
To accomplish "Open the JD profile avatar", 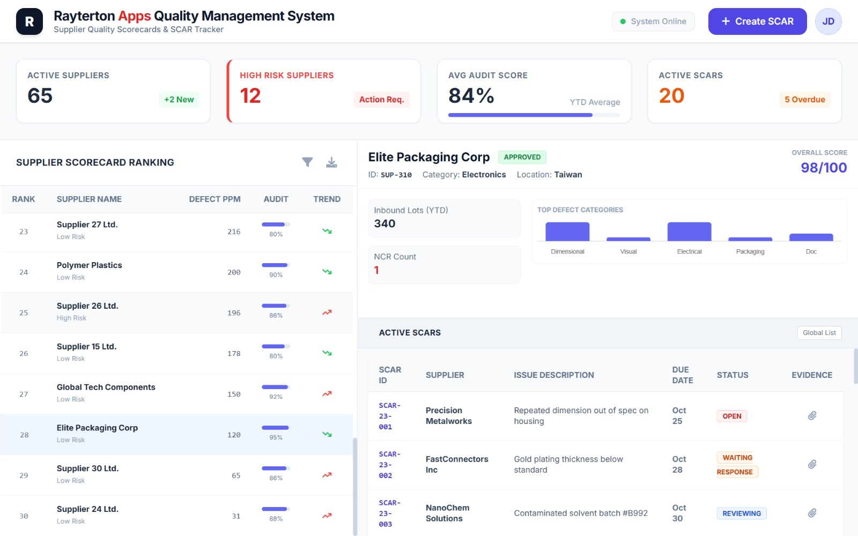I will [828, 21].
